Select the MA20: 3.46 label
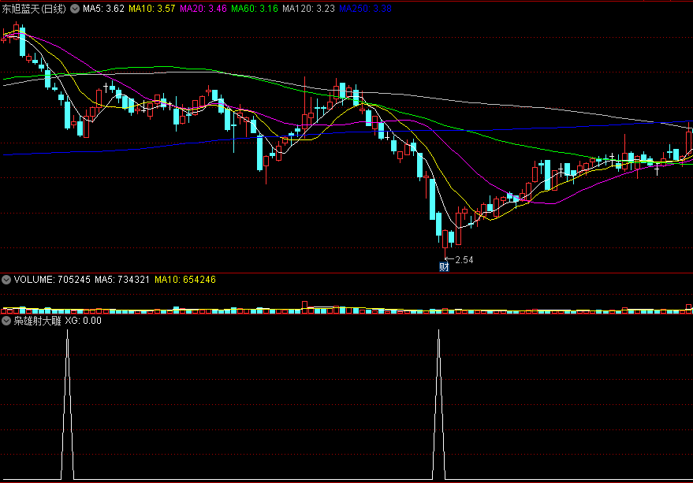This screenshot has height=483, width=693. pyautogui.click(x=203, y=9)
